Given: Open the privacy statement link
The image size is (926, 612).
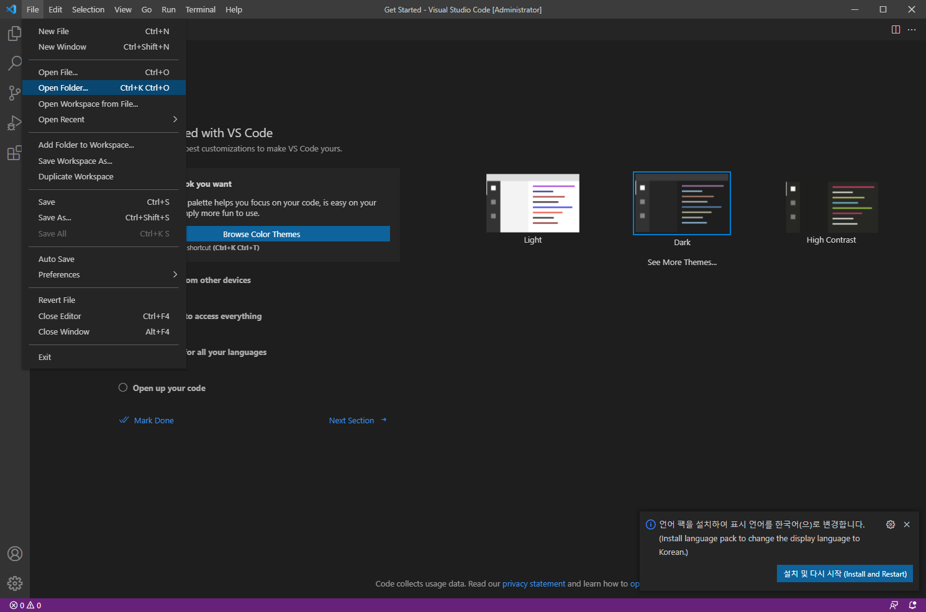Looking at the screenshot, I should pos(533,583).
